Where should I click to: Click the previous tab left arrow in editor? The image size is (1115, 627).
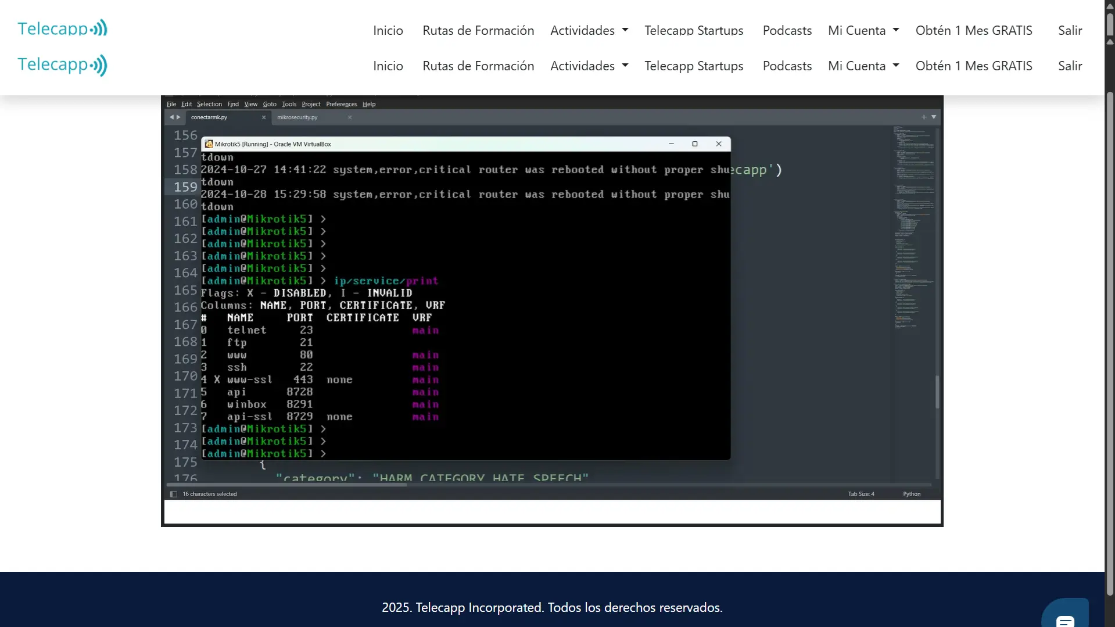[x=171, y=117]
